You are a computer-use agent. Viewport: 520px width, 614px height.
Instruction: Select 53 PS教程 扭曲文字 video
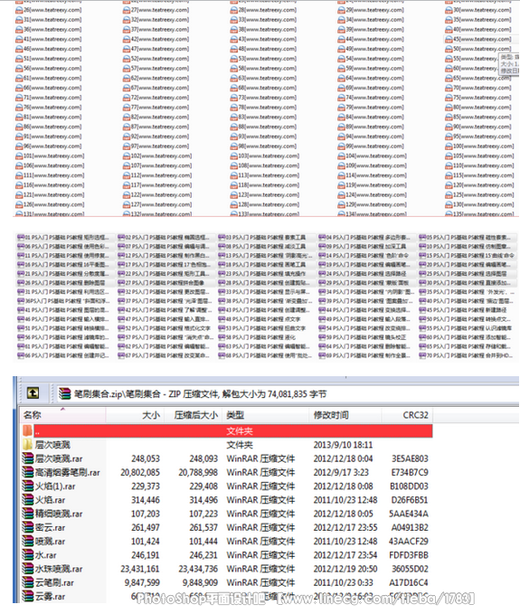pyautogui.click(x=262, y=328)
